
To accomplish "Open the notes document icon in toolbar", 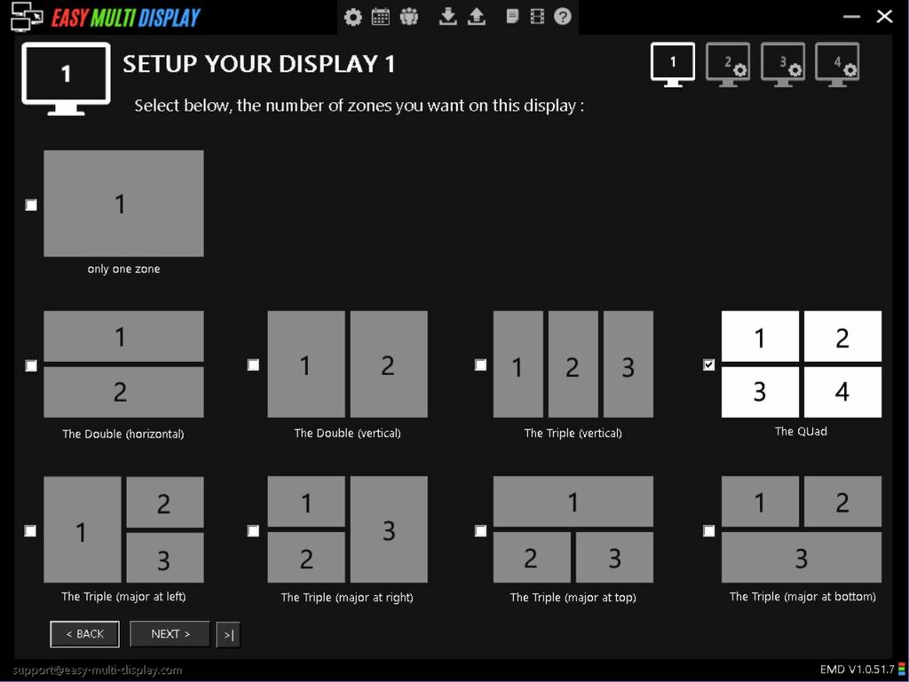I will point(512,16).
